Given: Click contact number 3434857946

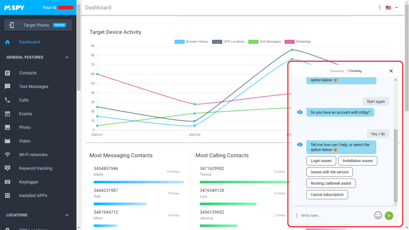Looking at the screenshot, I should [106, 169].
